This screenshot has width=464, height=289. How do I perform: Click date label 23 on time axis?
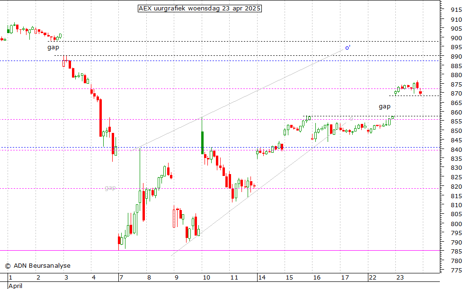400,278
